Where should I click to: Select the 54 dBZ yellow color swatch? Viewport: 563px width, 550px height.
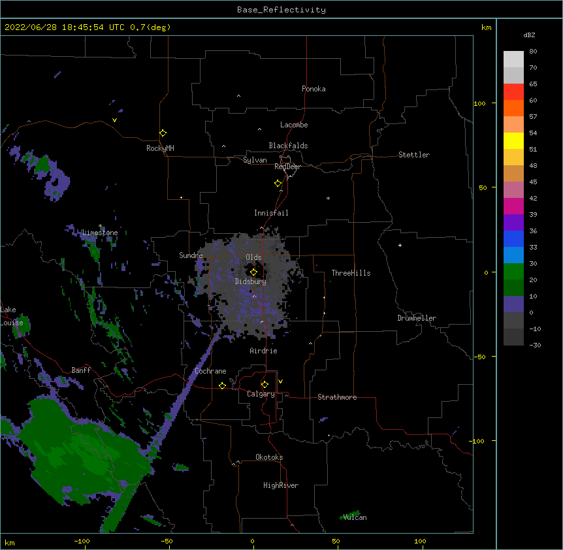pyautogui.click(x=513, y=140)
